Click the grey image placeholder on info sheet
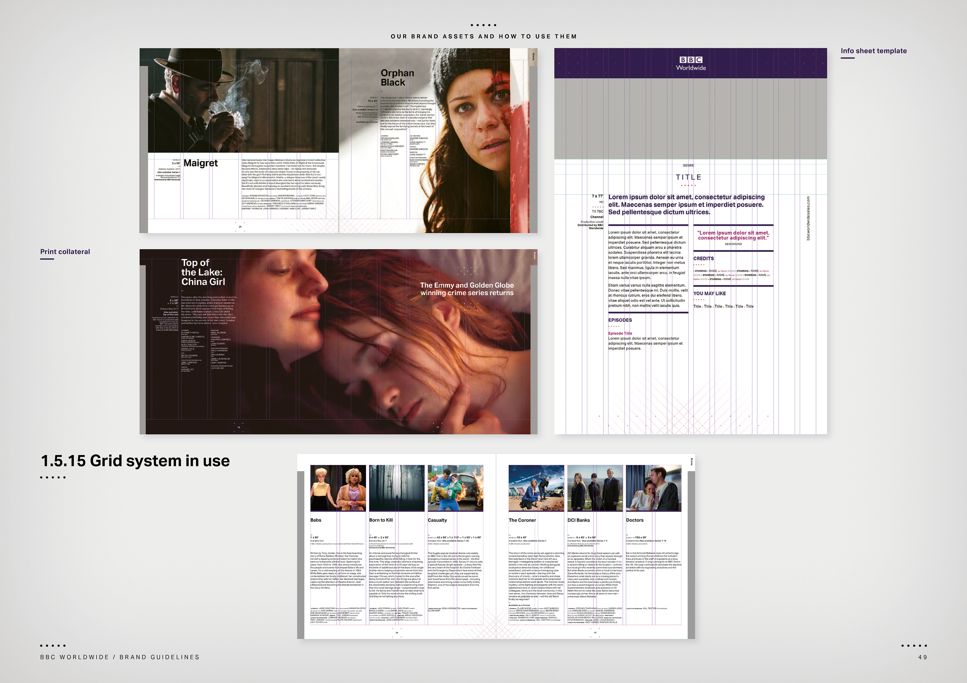Image resolution: width=967 pixels, height=683 pixels. 690,119
